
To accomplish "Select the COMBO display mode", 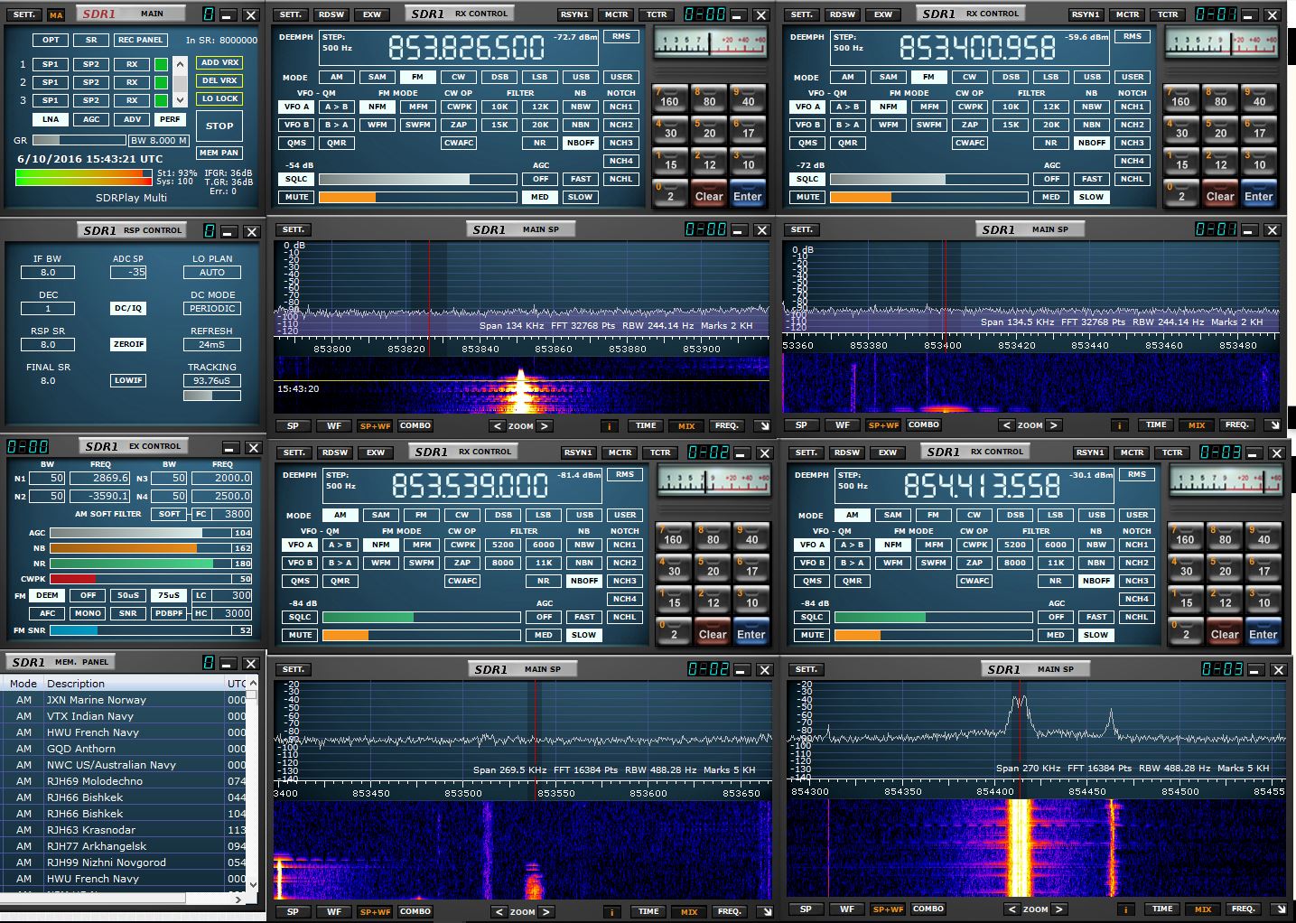I will (x=415, y=424).
